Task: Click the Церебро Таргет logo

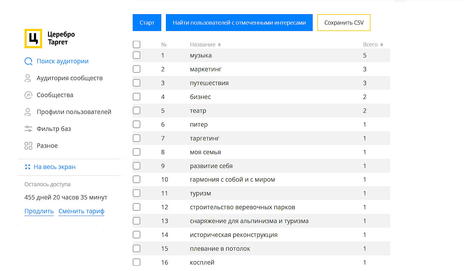Action: (x=33, y=39)
